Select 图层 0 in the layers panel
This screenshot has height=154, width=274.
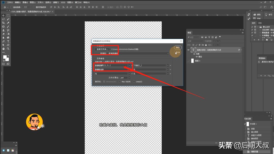pos(203,61)
